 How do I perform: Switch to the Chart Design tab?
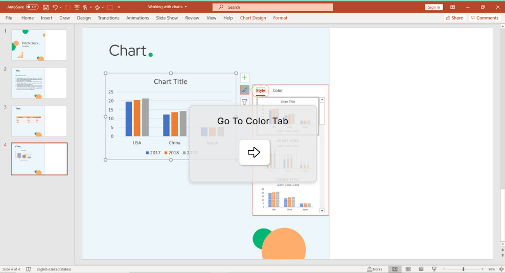[253, 18]
